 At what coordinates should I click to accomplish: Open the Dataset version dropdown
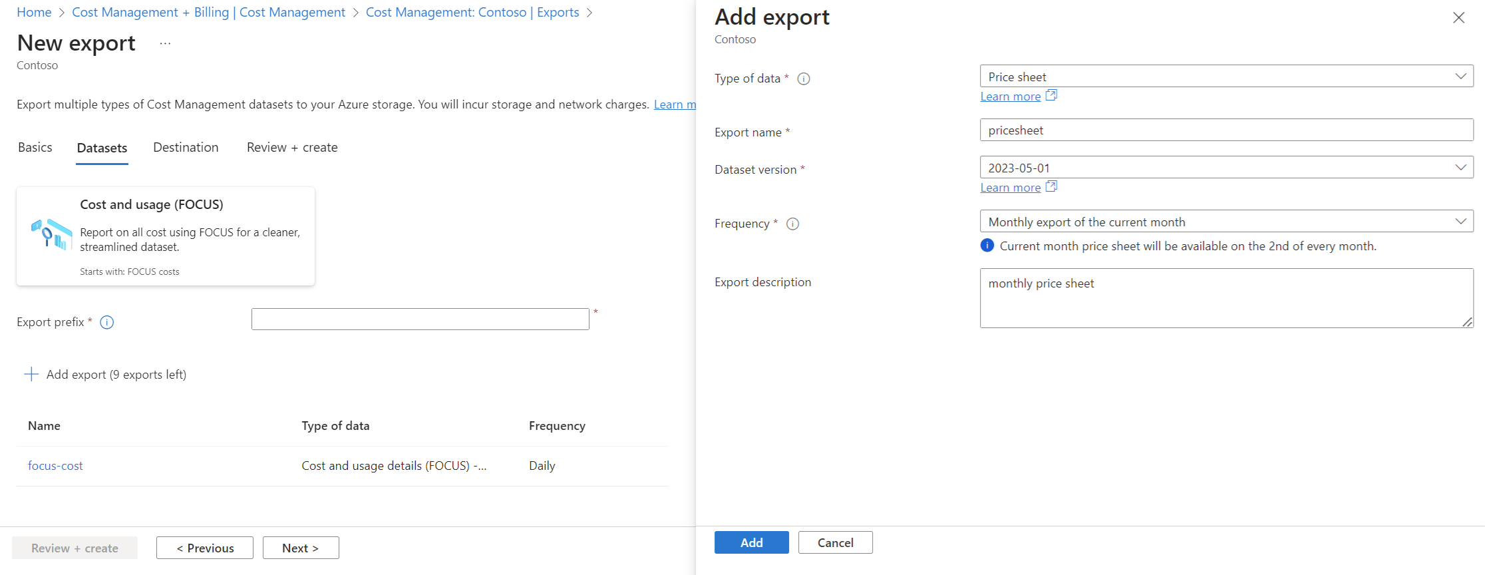tap(1226, 168)
